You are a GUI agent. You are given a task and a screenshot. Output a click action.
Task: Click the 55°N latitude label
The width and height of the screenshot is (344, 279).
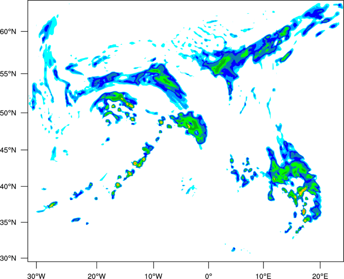point(8,74)
